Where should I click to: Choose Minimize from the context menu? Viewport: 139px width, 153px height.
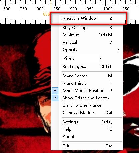[x=87, y=35]
